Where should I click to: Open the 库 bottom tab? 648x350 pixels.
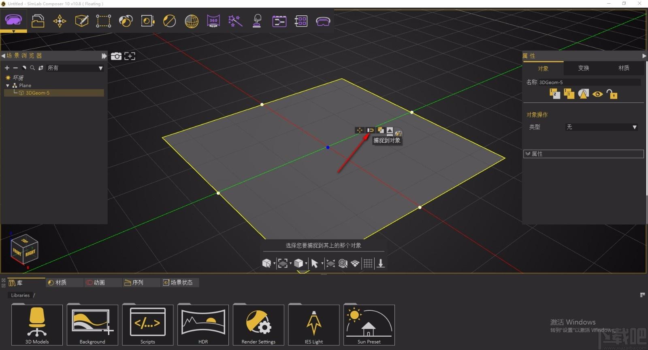(x=26, y=283)
